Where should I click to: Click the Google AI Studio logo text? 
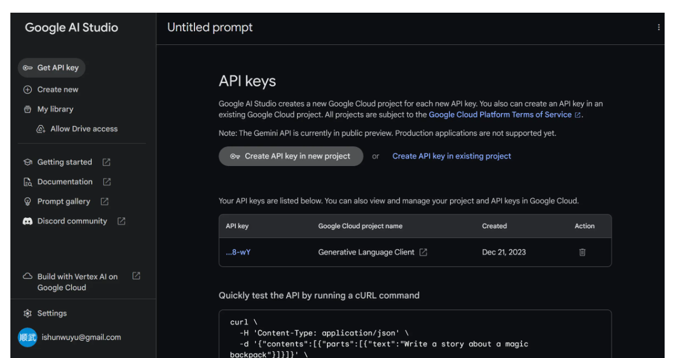pos(72,28)
